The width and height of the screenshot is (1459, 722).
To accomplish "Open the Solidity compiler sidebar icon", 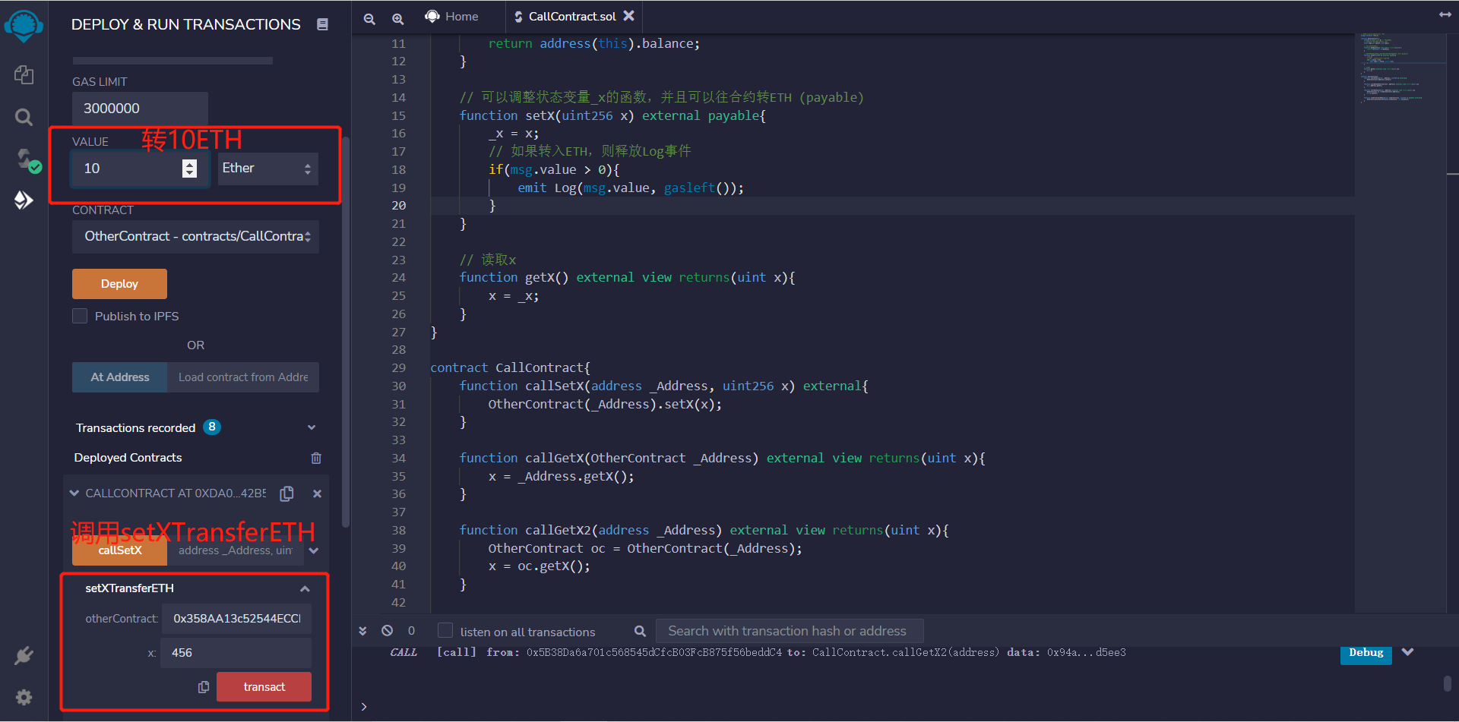I will (x=25, y=159).
